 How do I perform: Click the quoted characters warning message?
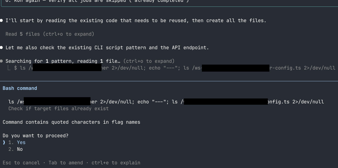coord(71,122)
